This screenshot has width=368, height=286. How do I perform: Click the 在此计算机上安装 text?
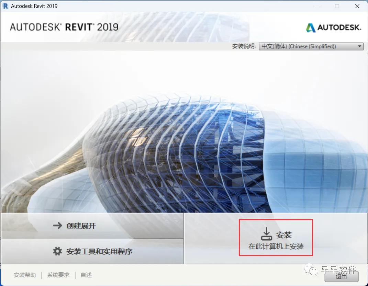pos(276,247)
